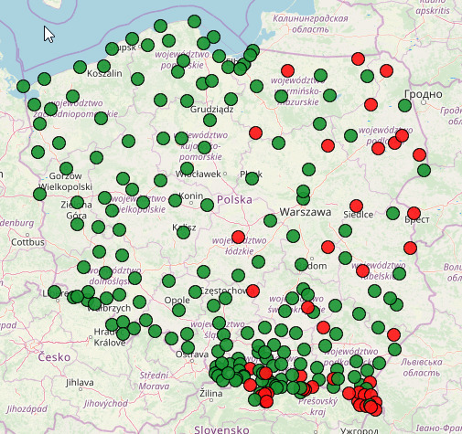Click green marker left of Konin label

pos(175,200)
